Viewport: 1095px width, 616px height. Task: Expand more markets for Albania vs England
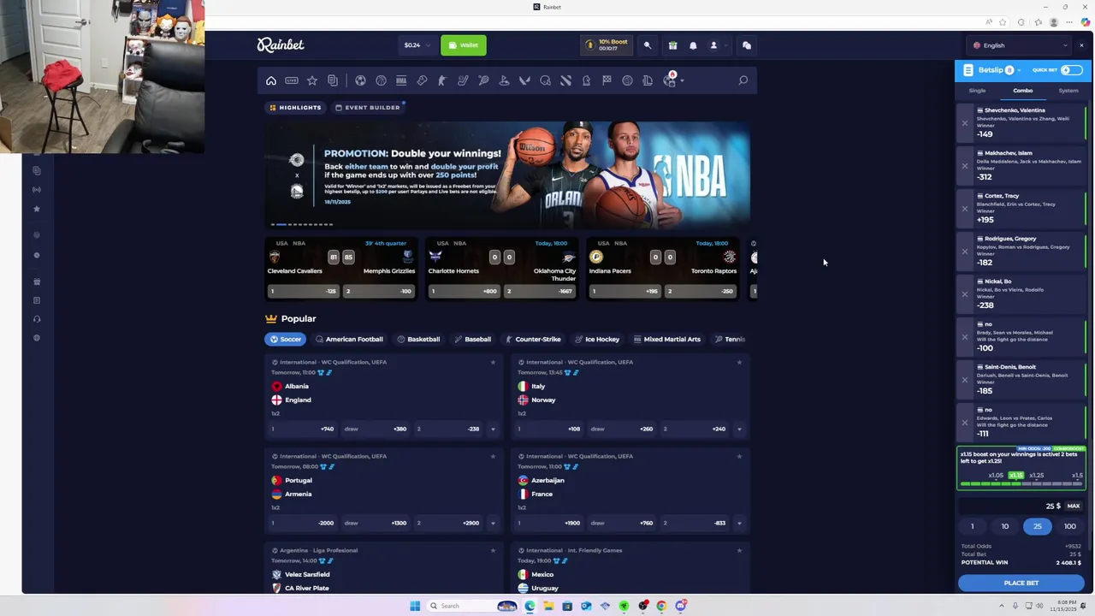point(493,429)
